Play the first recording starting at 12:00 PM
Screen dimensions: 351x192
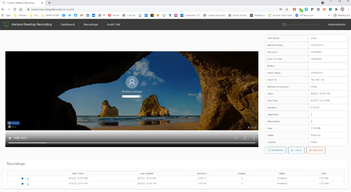pyautogui.click(x=23, y=178)
